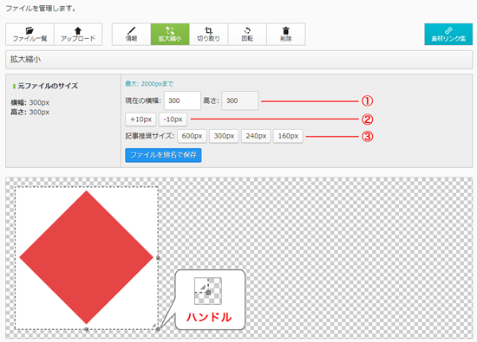Click the アップロード upload button
The height and width of the screenshot is (342, 477).
[78, 35]
